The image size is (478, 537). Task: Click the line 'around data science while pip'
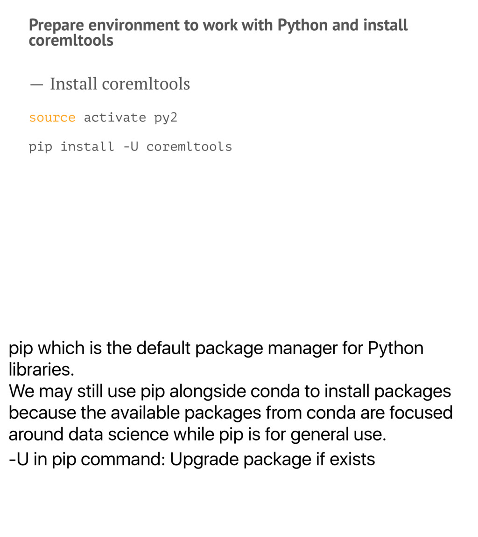click(x=197, y=434)
